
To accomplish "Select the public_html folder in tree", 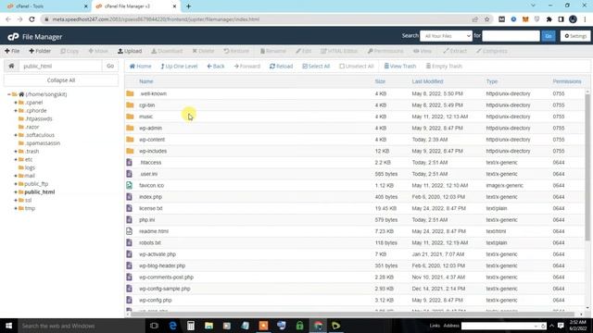I will (x=39, y=191).
